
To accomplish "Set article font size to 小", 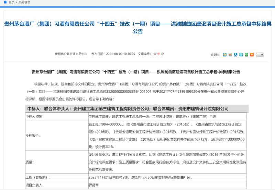I will point(163,54).
